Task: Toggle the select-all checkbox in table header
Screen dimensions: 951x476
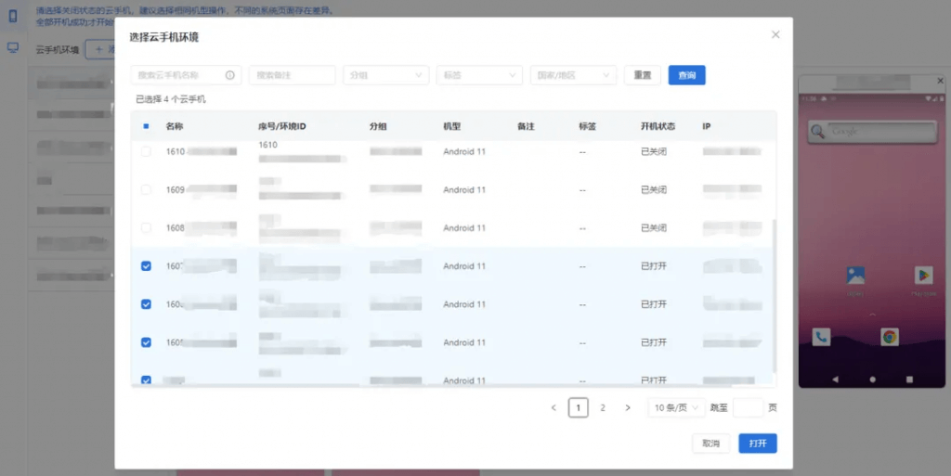Action: [x=146, y=126]
